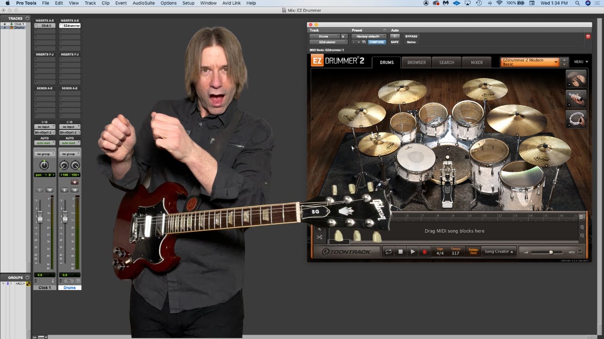Open the Song Creator dropdown

pos(499,252)
